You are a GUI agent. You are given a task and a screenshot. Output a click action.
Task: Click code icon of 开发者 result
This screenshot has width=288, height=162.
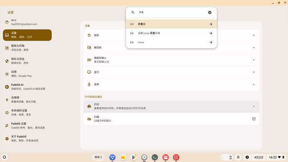pos(132,24)
